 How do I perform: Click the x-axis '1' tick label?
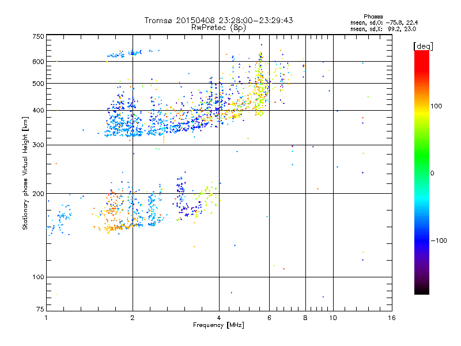point(46,318)
